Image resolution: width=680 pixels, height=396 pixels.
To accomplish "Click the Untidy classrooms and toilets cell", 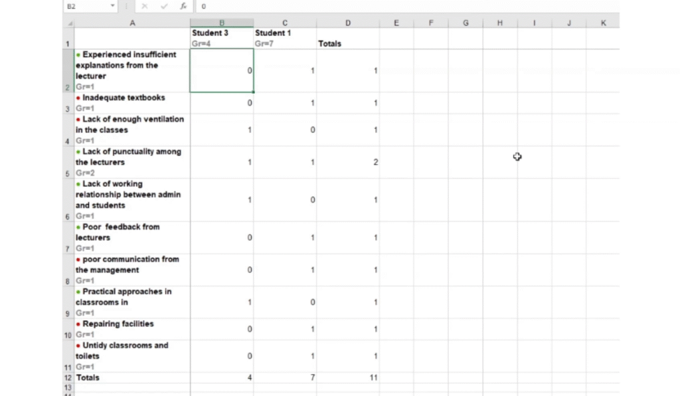I will pos(132,355).
